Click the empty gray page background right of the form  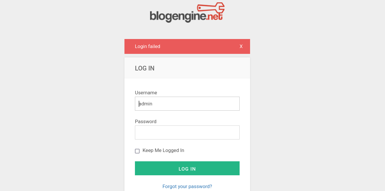317,116
